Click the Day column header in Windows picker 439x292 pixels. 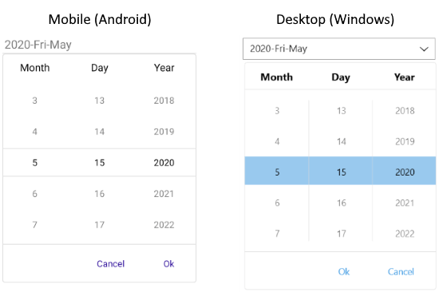tap(341, 77)
